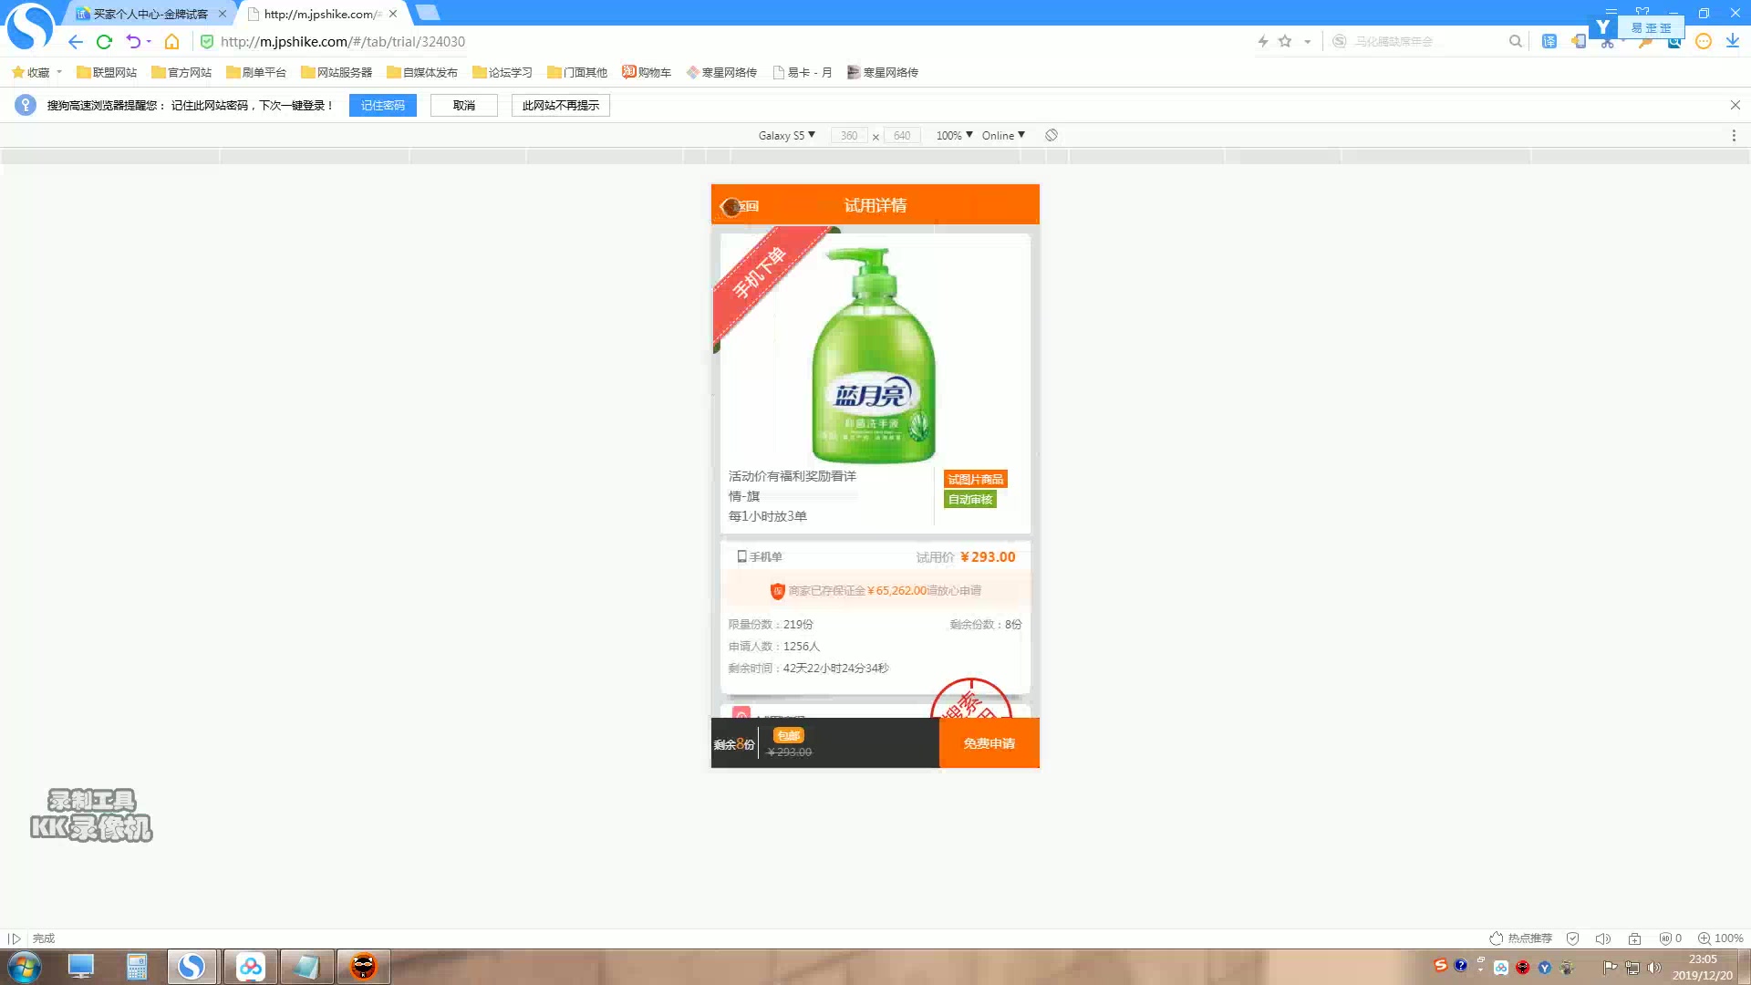Viewport: 1751px width, 985px height.
Task: Click the green security shield in address bar
Action: (207, 42)
